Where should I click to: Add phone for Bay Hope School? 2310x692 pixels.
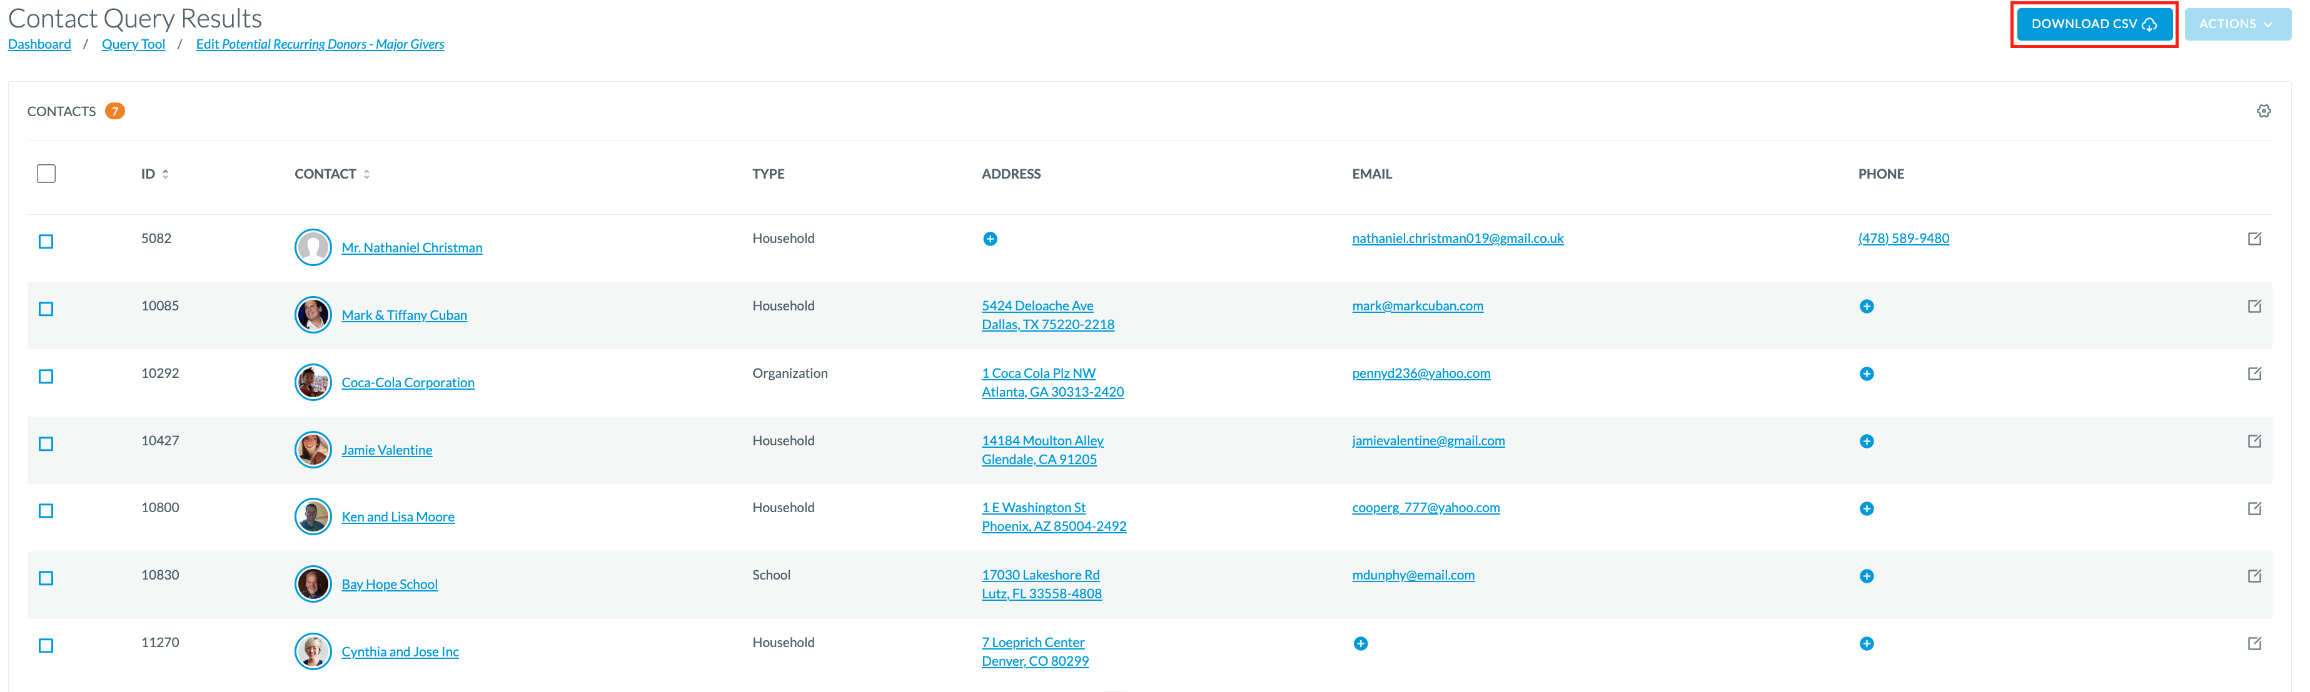(x=1866, y=576)
